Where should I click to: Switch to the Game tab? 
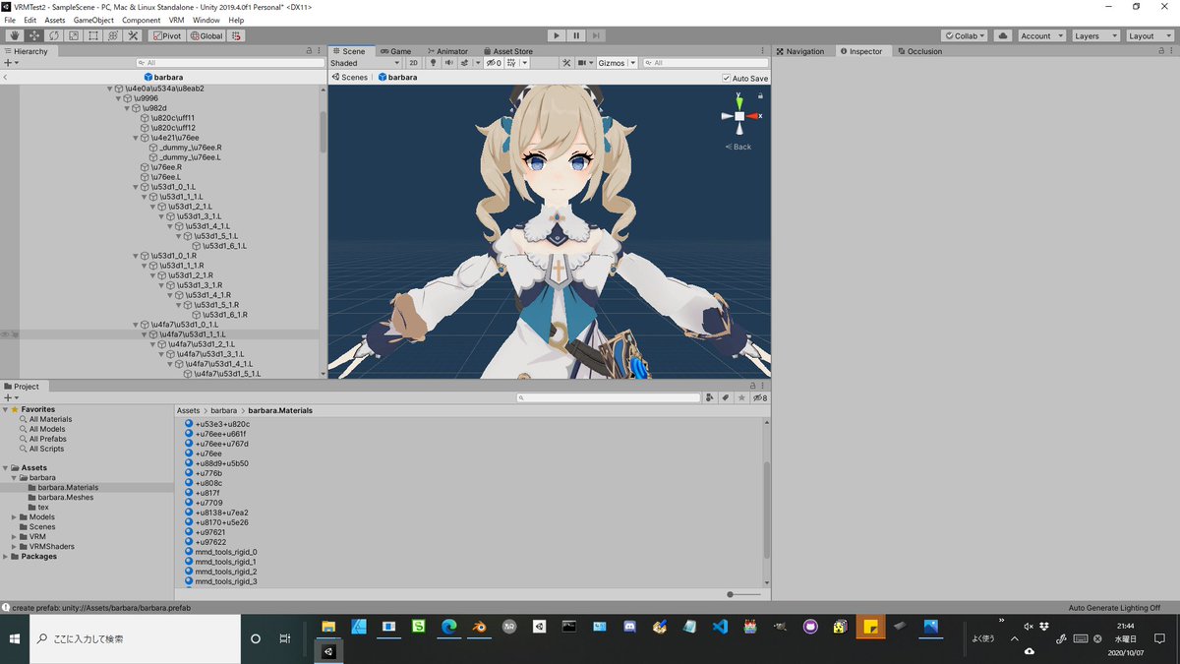(x=395, y=51)
